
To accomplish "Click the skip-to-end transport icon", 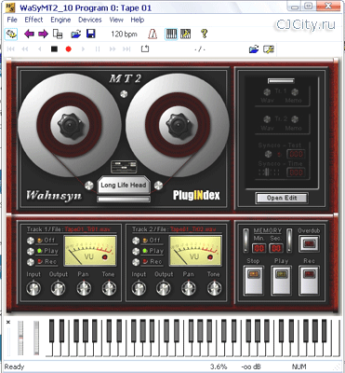I will point(126,48).
